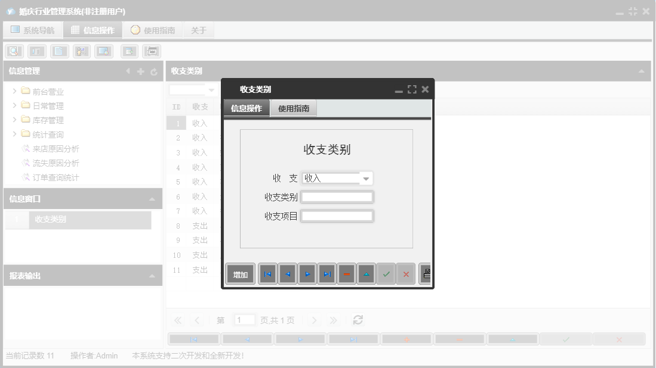Select the data query magnifier tool on toolbar
The image size is (656, 368).
[14, 51]
